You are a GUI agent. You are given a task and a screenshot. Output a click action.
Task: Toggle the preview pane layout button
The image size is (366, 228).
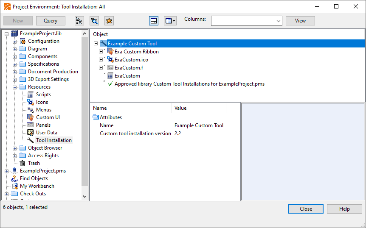154,21
